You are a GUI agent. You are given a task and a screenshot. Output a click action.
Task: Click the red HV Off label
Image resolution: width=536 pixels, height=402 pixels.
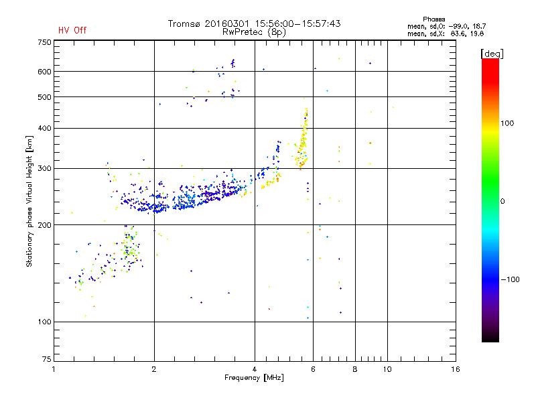point(72,30)
